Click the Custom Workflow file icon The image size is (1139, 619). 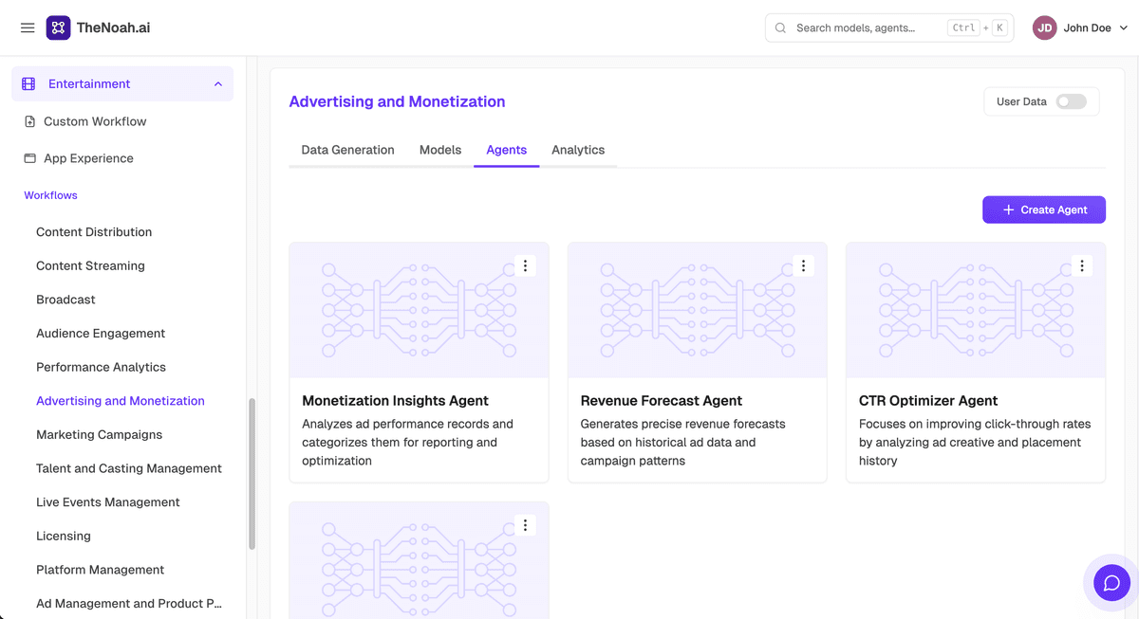[30, 121]
